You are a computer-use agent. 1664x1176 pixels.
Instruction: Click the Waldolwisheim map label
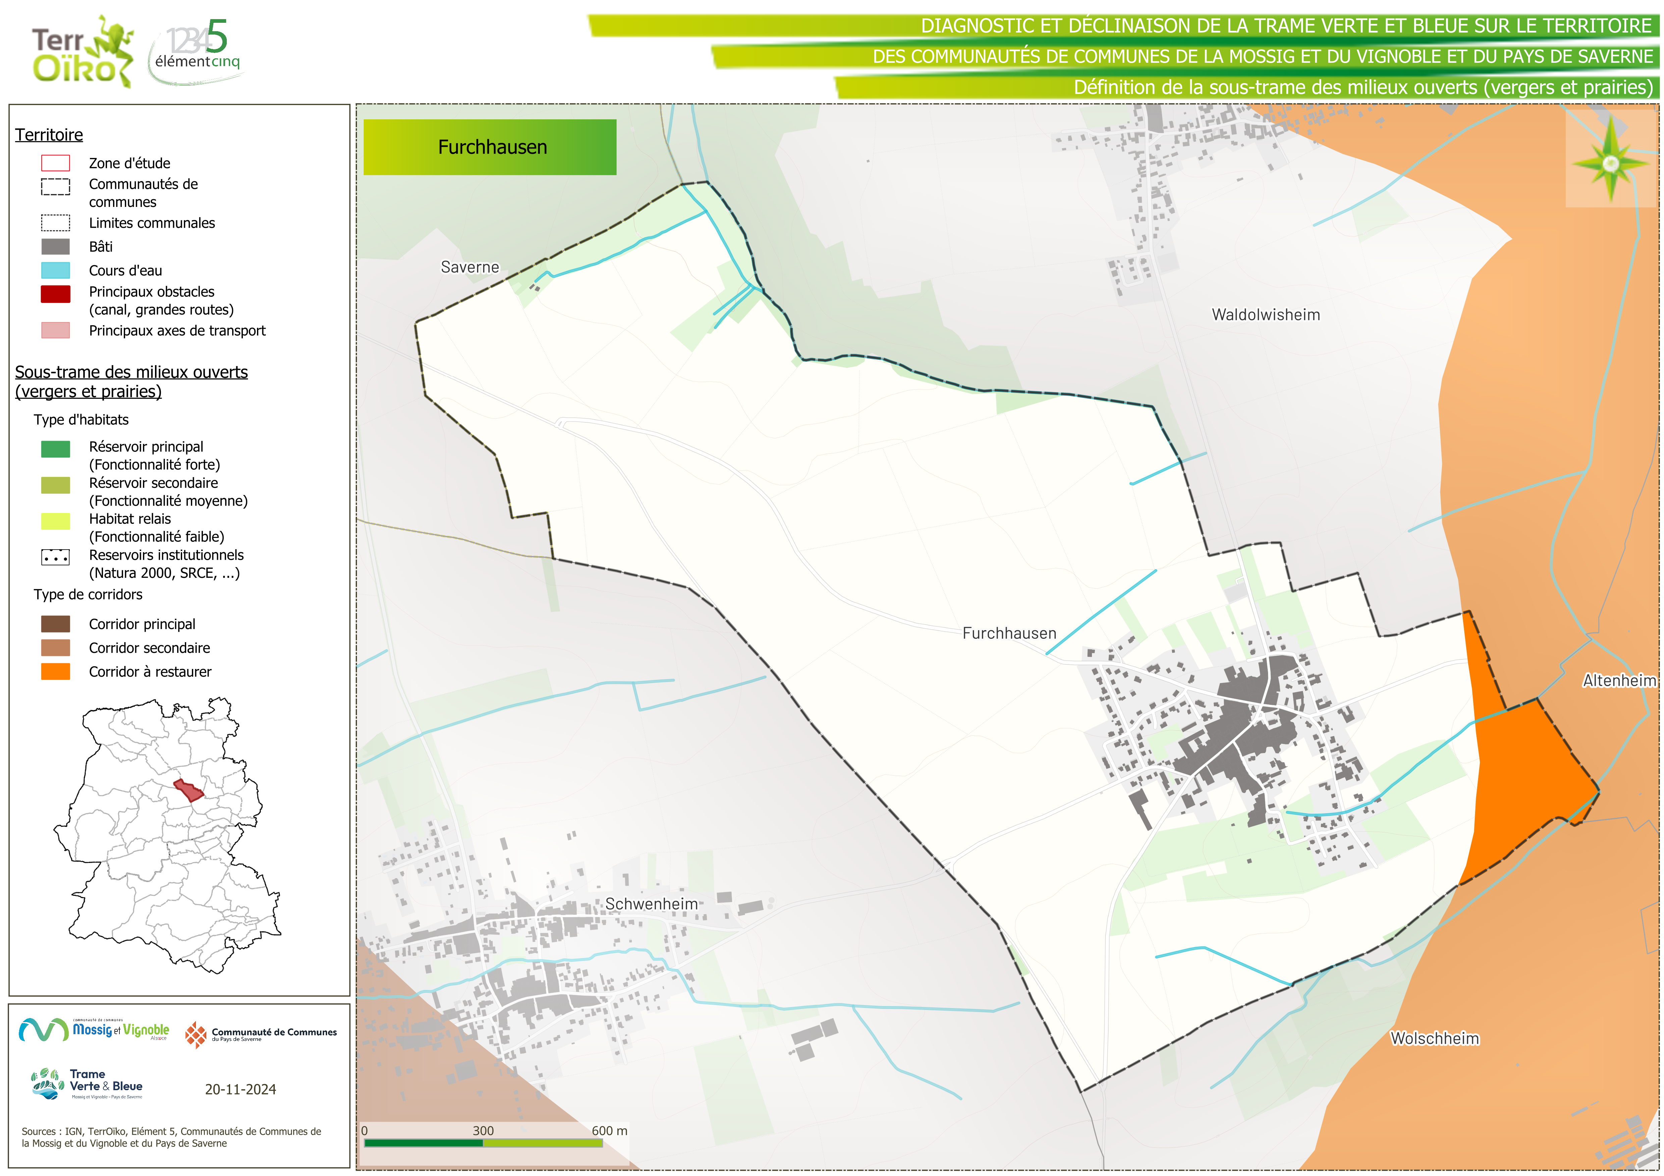pos(1265,315)
